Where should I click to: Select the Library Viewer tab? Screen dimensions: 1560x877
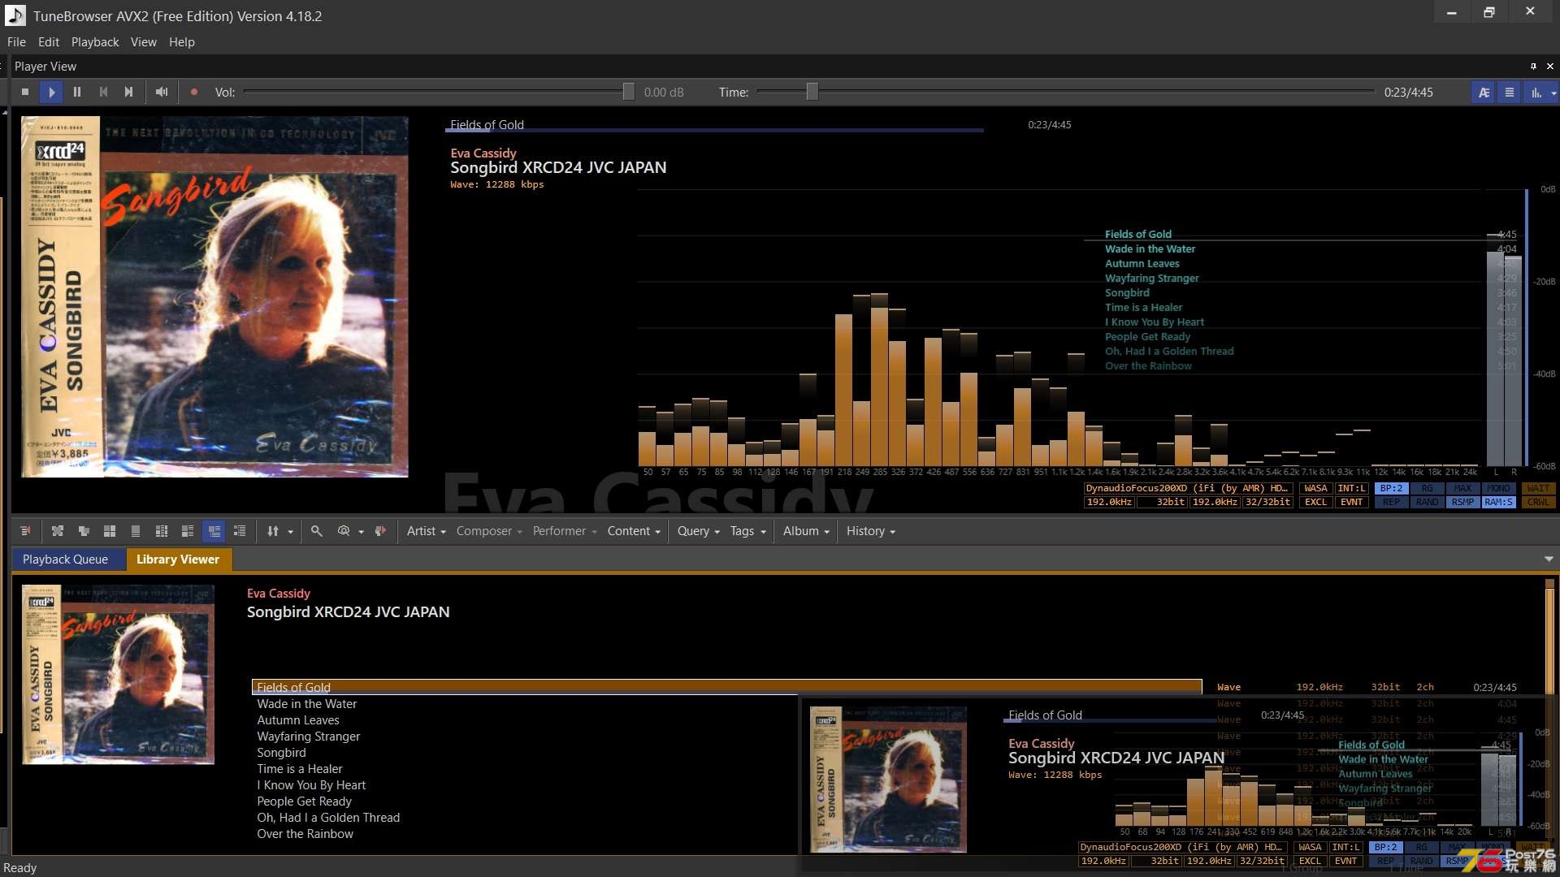pyautogui.click(x=178, y=559)
